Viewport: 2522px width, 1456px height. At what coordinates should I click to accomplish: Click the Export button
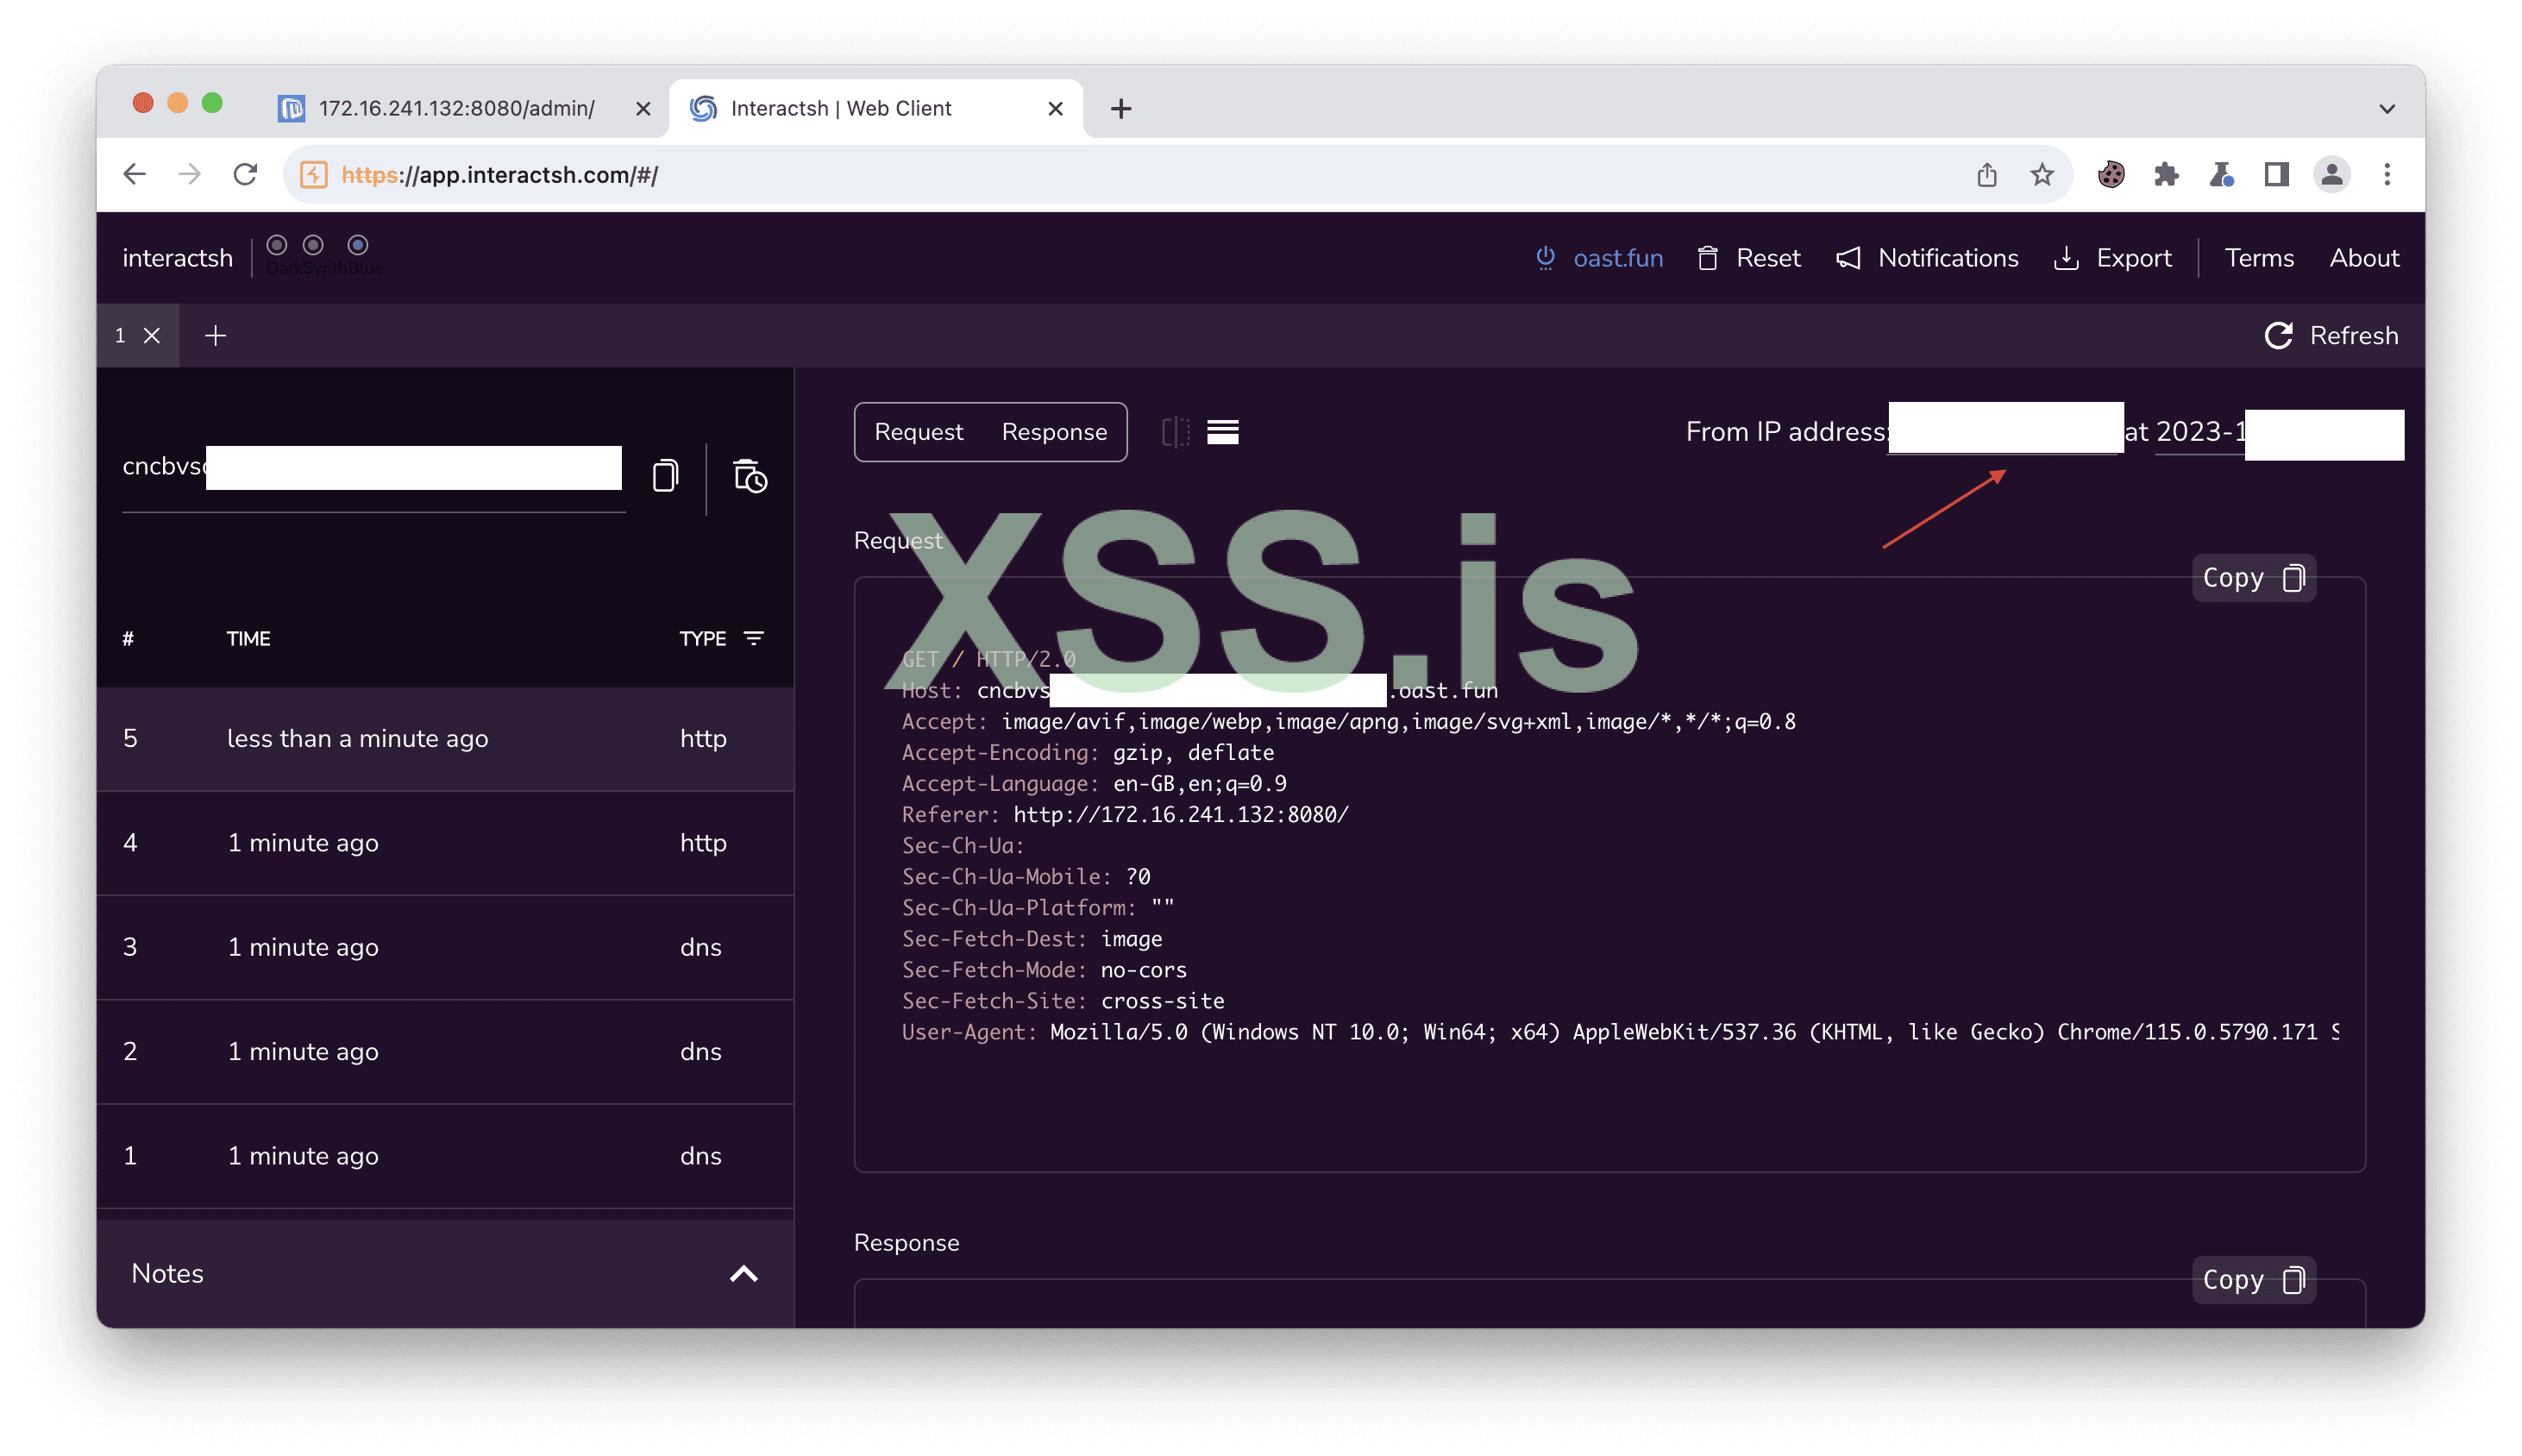click(x=2113, y=258)
